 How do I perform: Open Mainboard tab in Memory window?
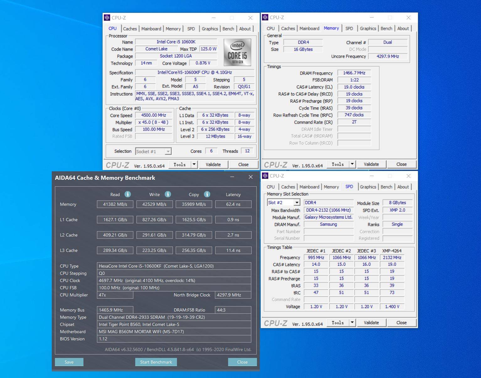pos(309,28)
